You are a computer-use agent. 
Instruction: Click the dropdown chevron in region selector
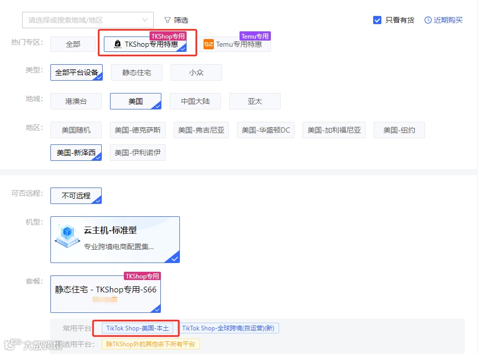[145, 20]
